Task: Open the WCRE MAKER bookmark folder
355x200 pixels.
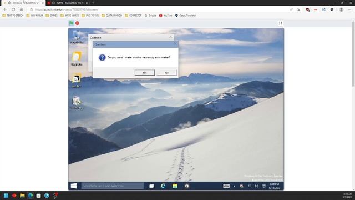Action: (x=70, y=16)
